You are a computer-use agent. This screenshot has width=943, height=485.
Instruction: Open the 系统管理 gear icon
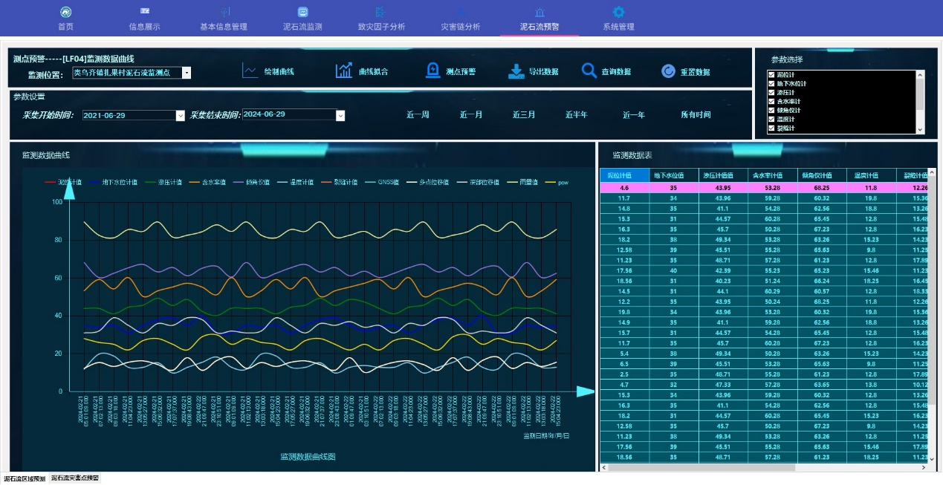(x=618, y=12)
